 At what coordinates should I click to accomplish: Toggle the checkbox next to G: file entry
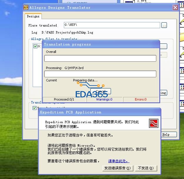(x=35, y=46)
